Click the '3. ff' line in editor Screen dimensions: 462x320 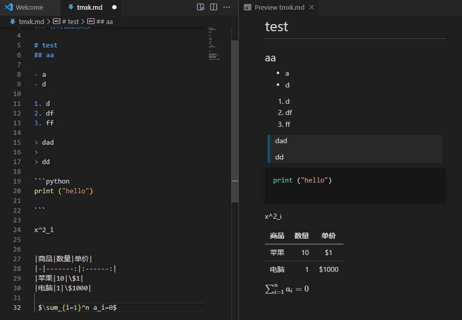coord(44,123)
